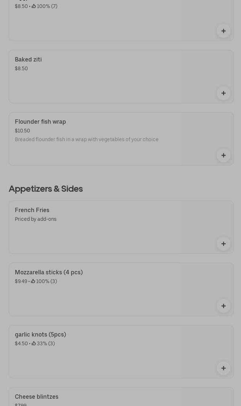Click the garlic knots 33% thumbs-up rating
The image size is (241, 406).
click(x=43, y=343)
